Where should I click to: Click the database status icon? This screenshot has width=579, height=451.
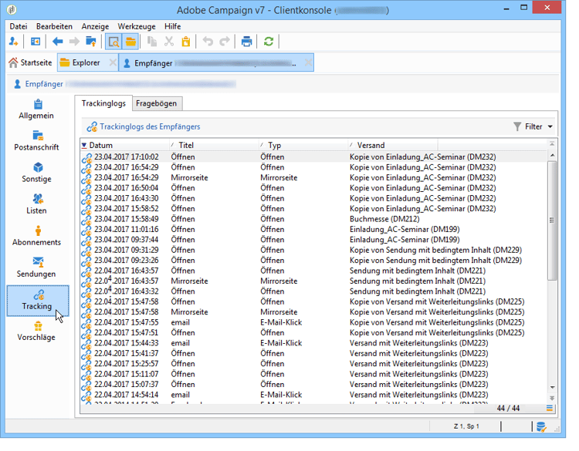[x=541, y=427]
